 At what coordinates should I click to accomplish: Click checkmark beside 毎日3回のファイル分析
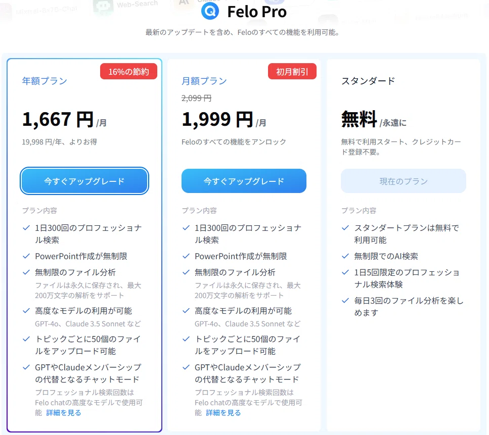point(345,301)
